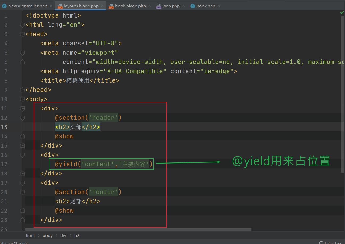Click the fold end marker on line 6
Image resolution: width=345 pixels, height=244 pixels.
pos(23,62)
